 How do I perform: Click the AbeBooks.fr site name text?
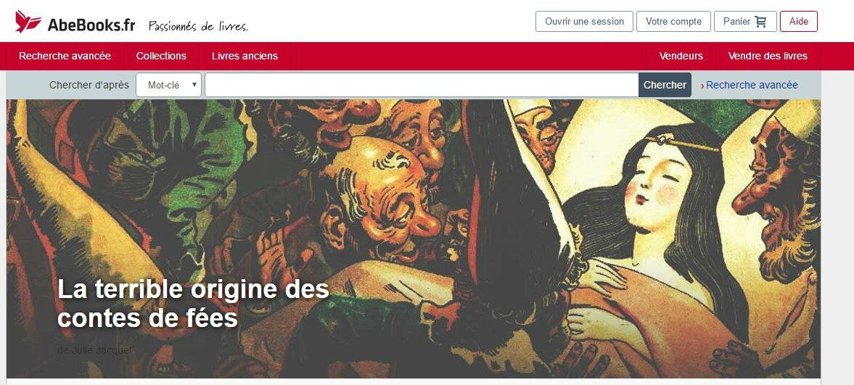pos(91,24)
